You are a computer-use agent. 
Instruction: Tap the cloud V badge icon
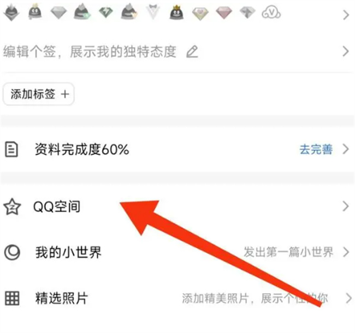271,13
